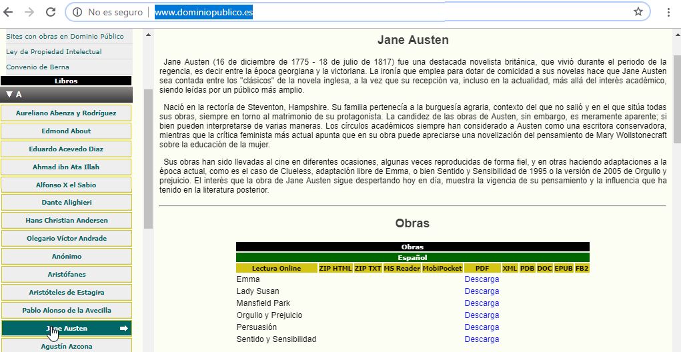681x352 pixels.
Task: Select author Hans Christian Andersen
Action: coord(67,221)
